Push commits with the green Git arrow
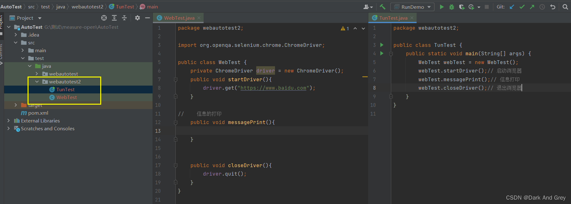This screenshot has height=204, width=571. click(x=532, y=7)
